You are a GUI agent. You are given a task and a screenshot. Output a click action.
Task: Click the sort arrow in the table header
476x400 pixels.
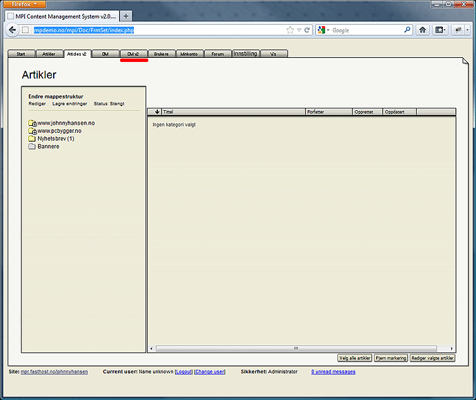point(157,112)
